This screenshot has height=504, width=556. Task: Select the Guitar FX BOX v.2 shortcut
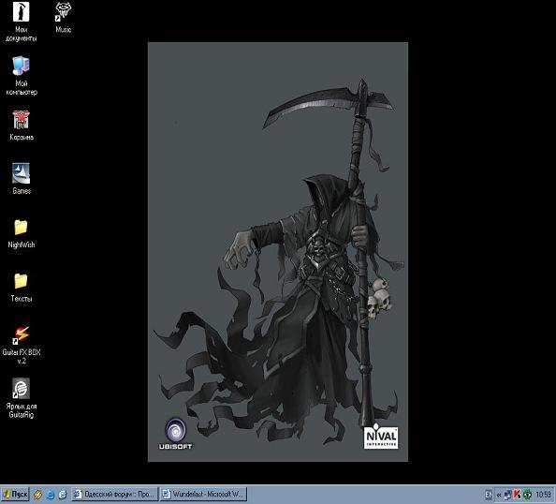pyautogui.click(x=21, y=334)
